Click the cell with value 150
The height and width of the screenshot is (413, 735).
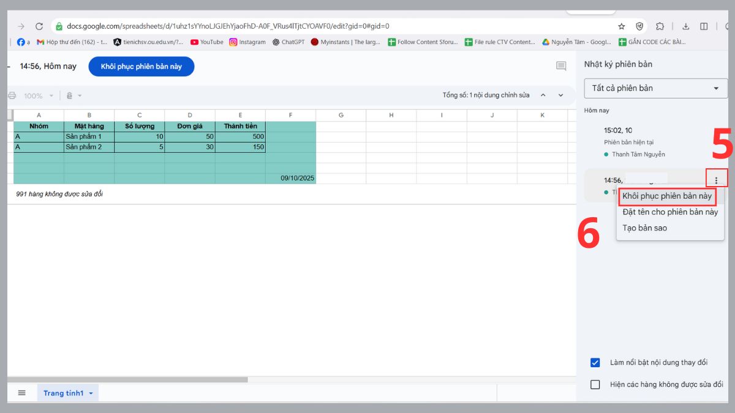click(240, 147)
